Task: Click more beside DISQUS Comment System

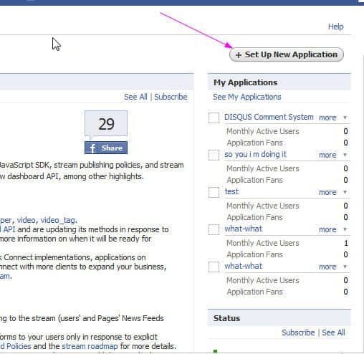Action: click(327, 118)
